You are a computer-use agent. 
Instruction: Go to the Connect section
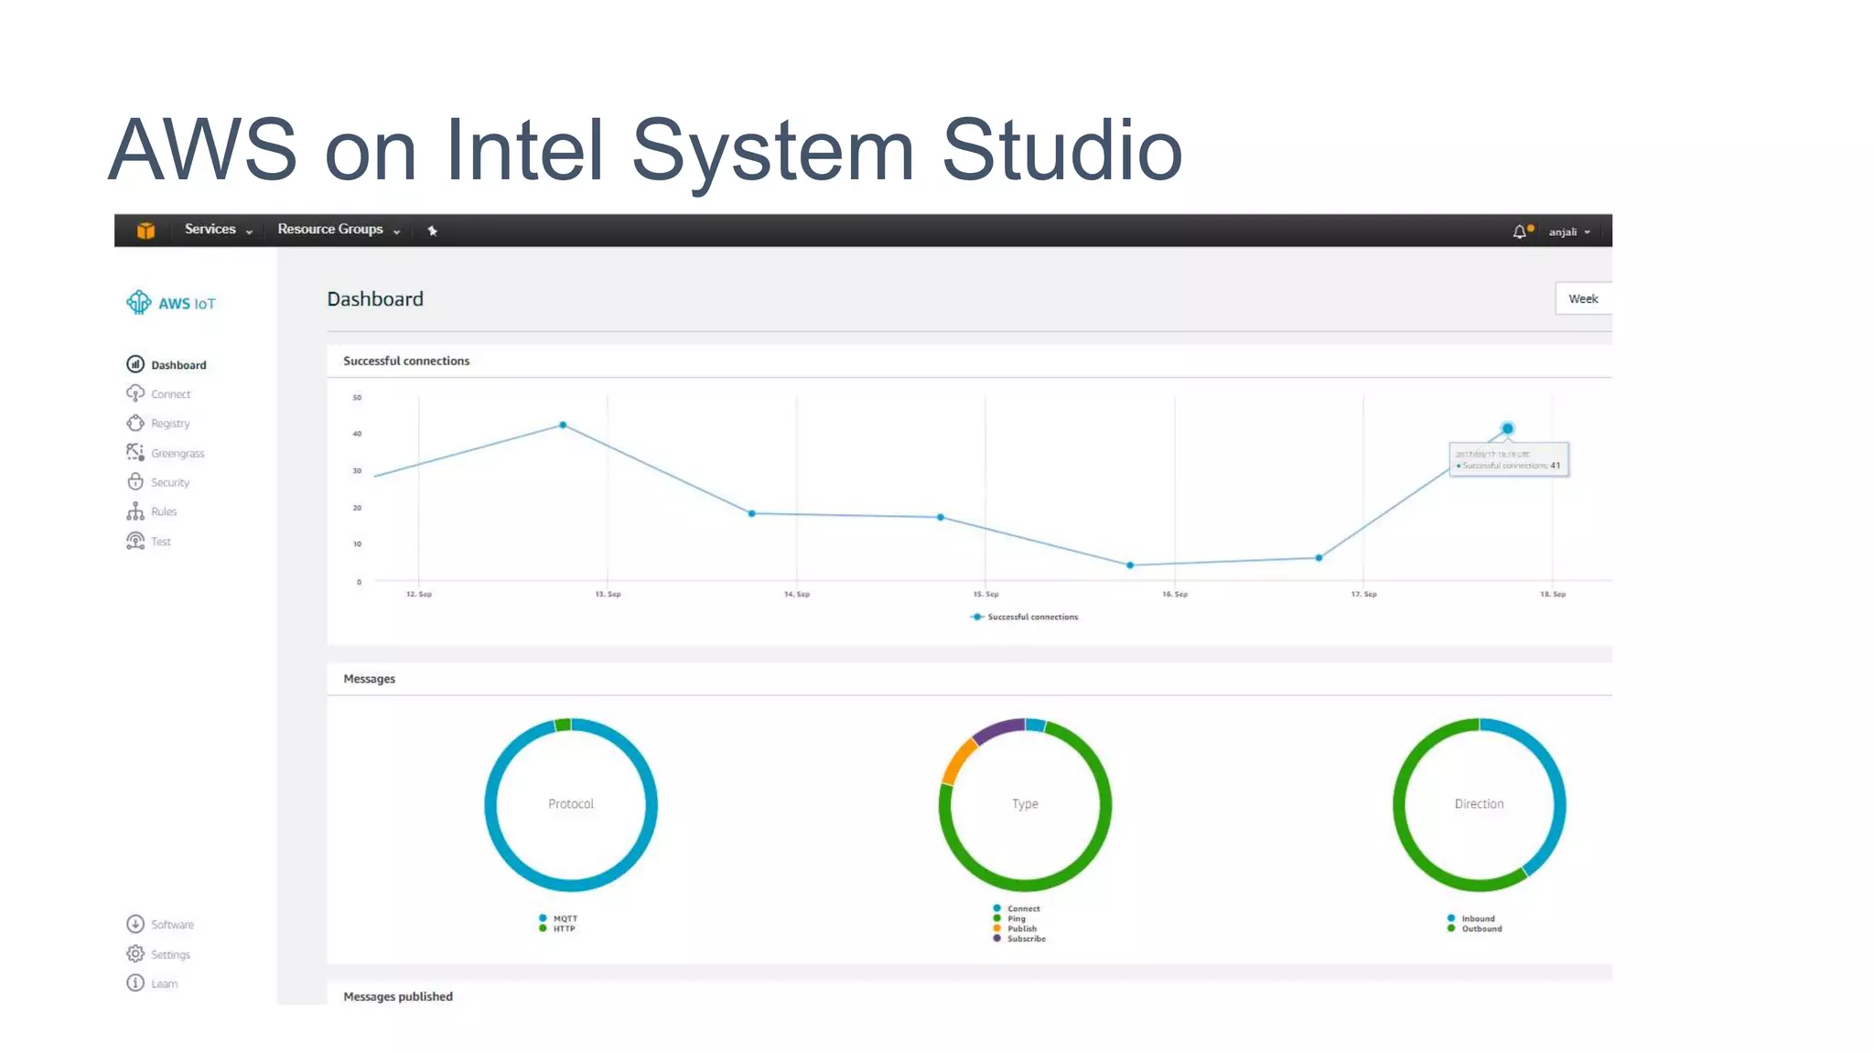tap(171, 394)
